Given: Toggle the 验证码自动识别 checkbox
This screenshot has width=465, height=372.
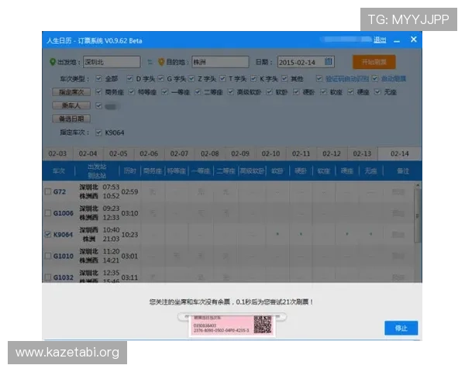Looking at the screenshot, I should click(x=319, y=78).
